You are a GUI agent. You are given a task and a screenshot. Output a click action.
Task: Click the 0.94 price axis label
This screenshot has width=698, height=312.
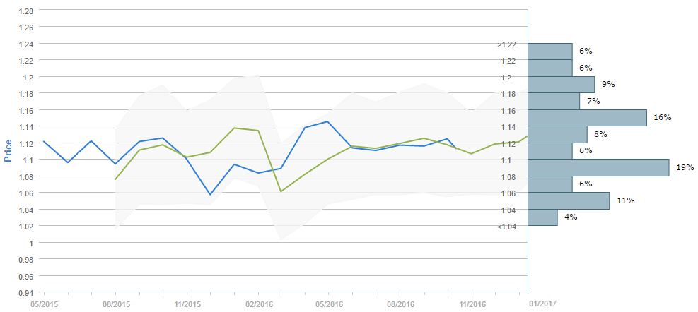(x=25, y=292)
